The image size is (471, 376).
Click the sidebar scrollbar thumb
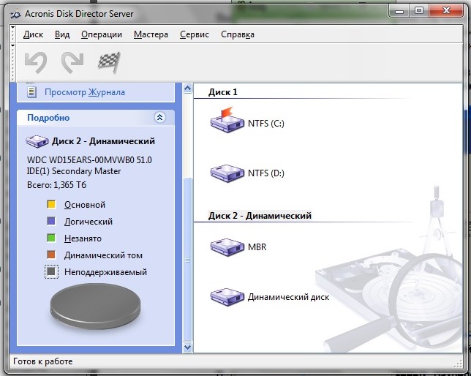coord(188,260)
